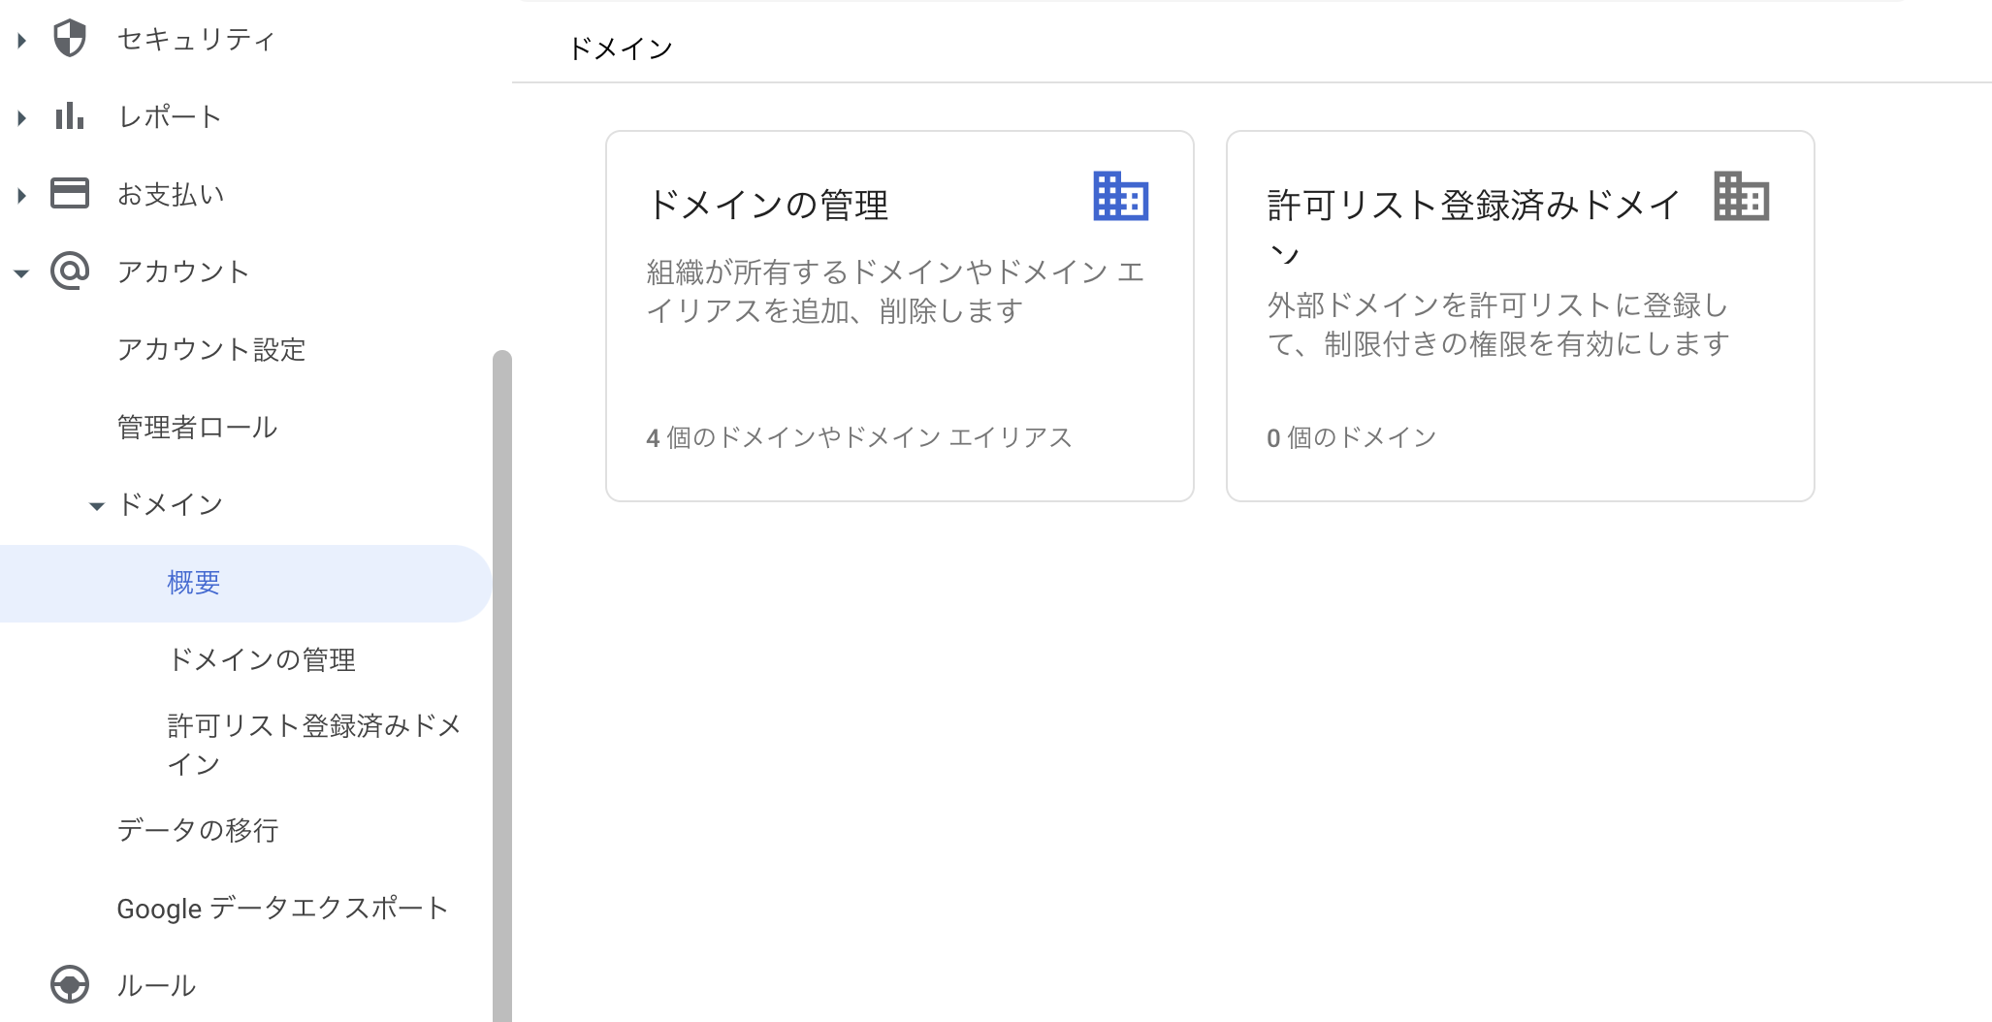Open Google データエクスポート
Viewport: 1992px width, 1022px height.
[x=282, y=908]
